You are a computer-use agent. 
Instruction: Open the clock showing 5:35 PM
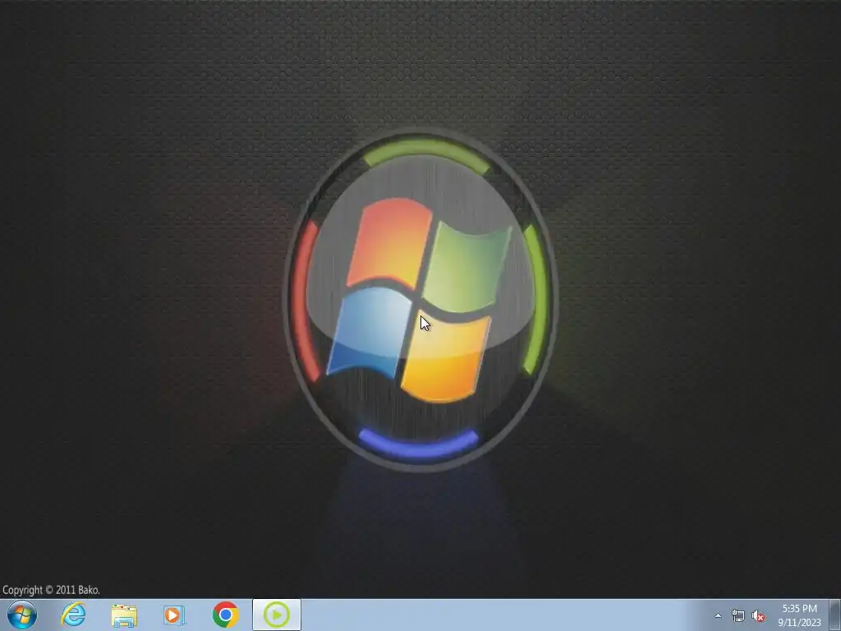tap(799, 615)
